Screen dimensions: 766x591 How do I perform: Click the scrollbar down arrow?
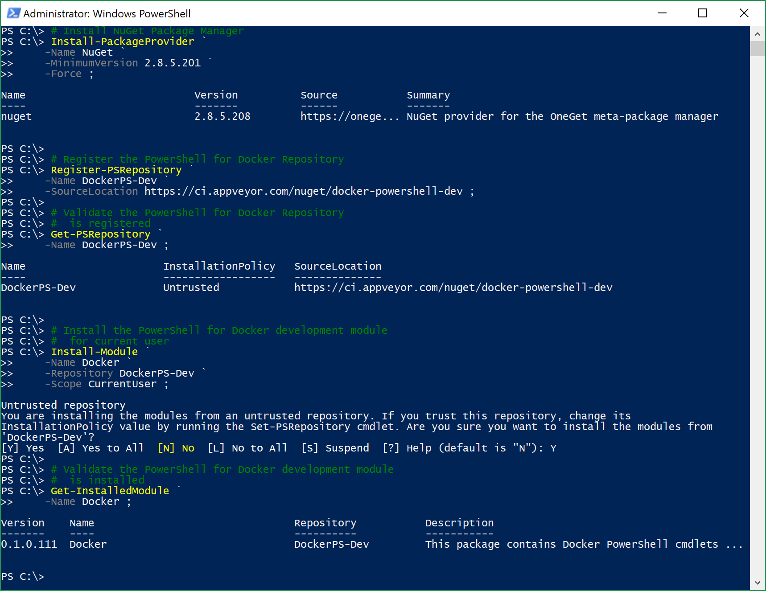coord(757,583)
